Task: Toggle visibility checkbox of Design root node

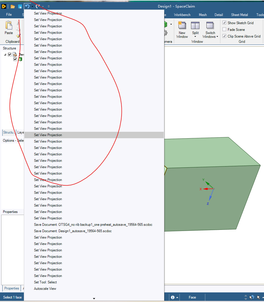Action: point(10,54)
